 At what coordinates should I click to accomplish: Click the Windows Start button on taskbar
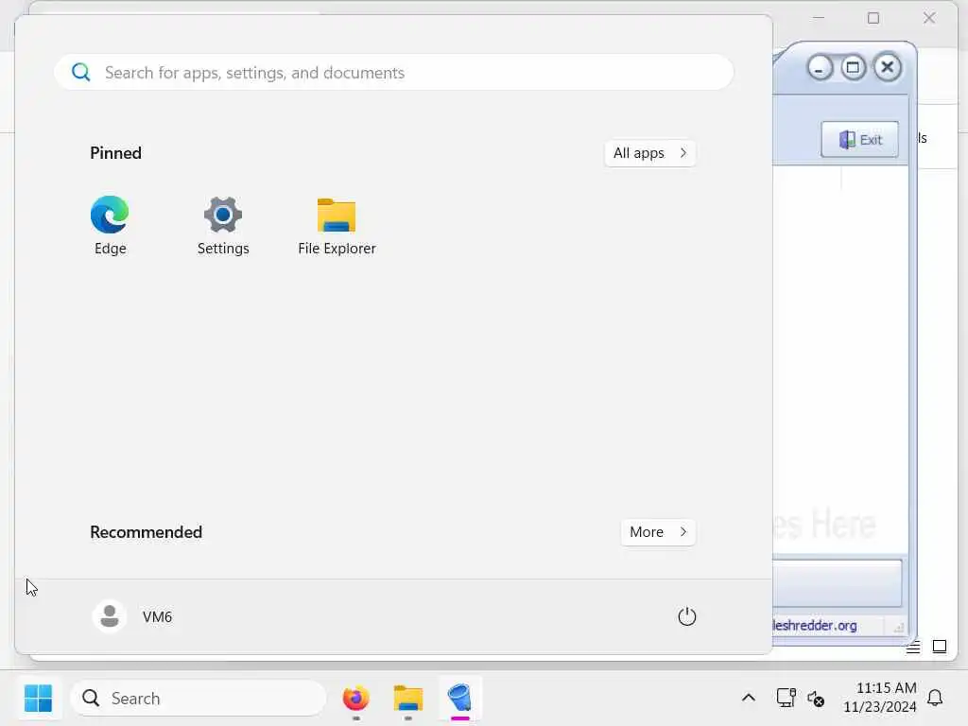tap(38, 699)
